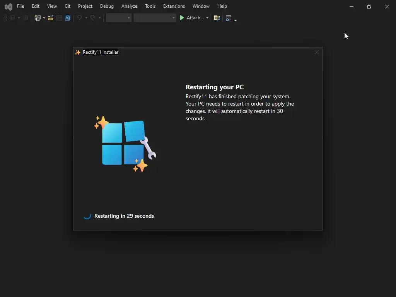The height and width of the screenshot is (297, 396).
Task: Click the Save All toolbar icon
Action: (67, 18)
